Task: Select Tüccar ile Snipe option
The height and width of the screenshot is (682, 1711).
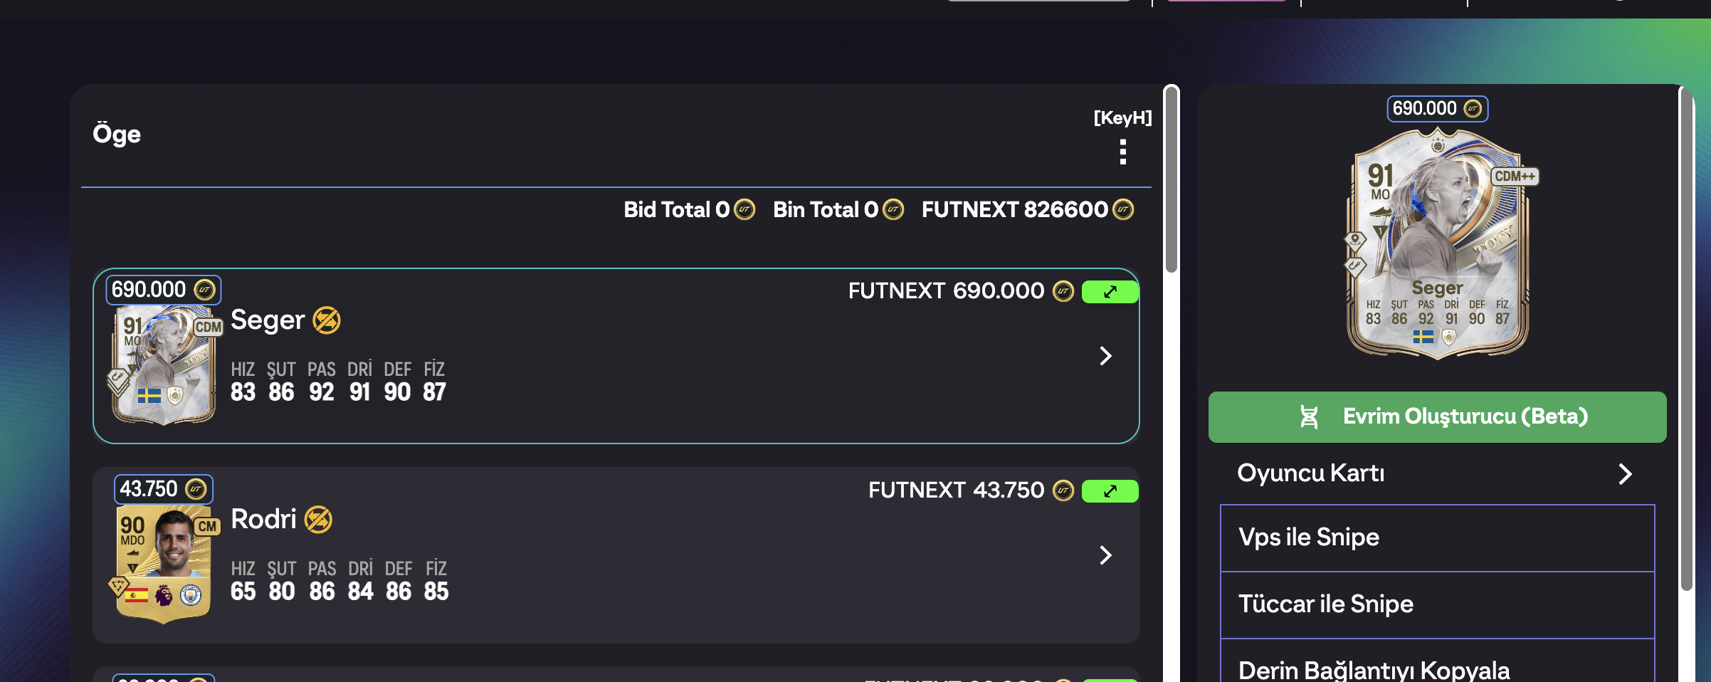Action: [x=1437, y=604]
